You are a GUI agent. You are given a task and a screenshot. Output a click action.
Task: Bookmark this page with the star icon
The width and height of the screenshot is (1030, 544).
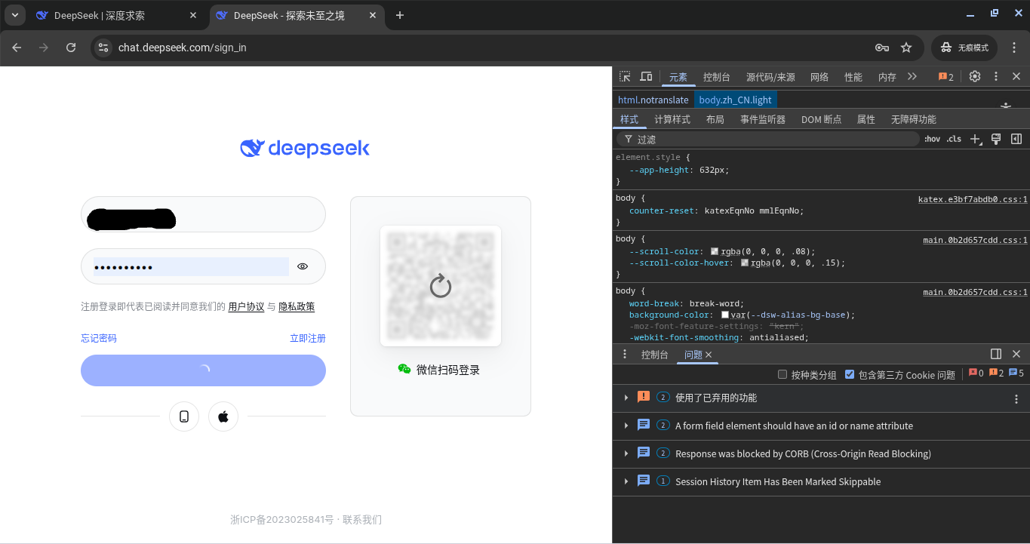click(906, 48)
